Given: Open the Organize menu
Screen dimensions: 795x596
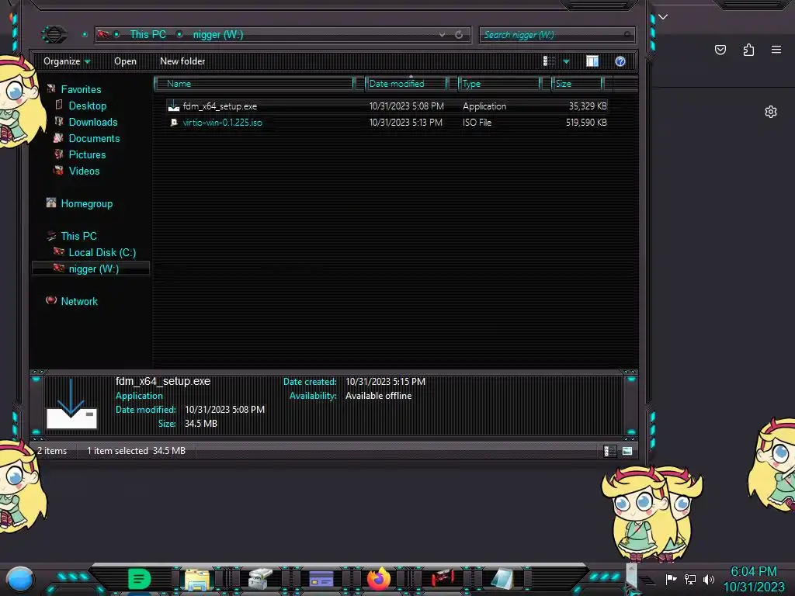Looking at the screenshot, I should click(67, 61).
